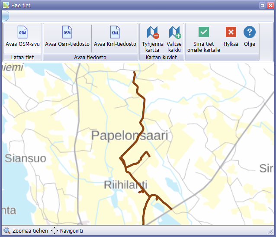This screenshot has height=237, width=276.
Task: Maximize the Hae tiet window
Action: point(262,5)
